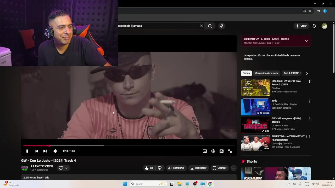Select Contenido de la serie chip
This screenshot has width=335, height=188.
click(x=267, y=73)
